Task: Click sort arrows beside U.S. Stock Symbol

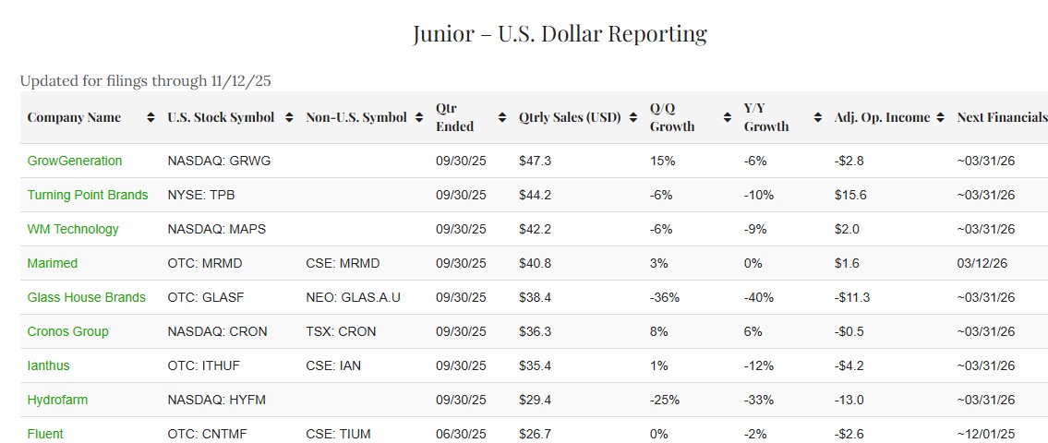Action: coord(289,118)
